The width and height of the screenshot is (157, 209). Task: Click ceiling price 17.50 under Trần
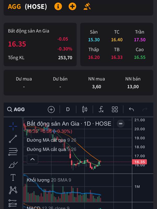140,40
